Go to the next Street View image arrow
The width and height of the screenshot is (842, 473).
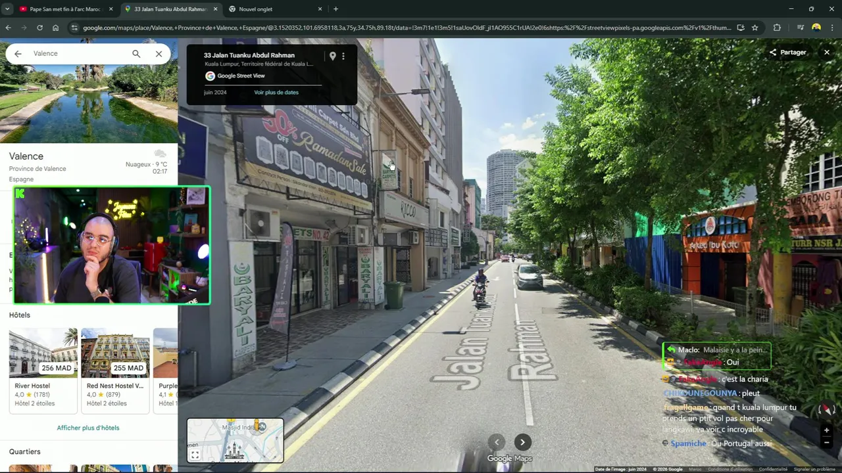(x=522, y=442)
